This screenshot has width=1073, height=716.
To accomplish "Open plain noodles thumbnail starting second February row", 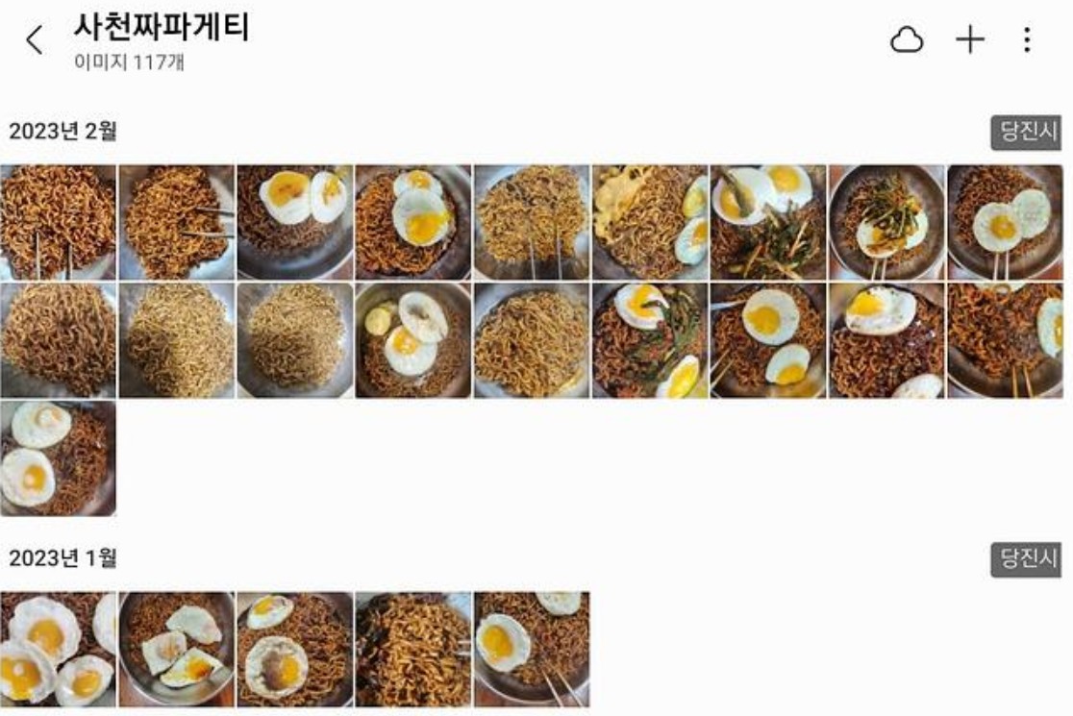I will click(58, 340).
